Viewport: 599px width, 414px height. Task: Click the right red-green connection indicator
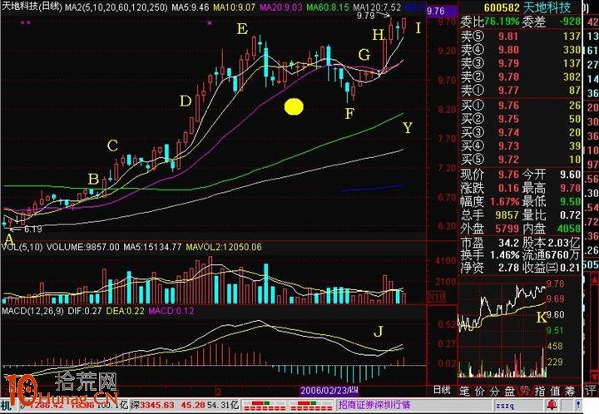click(311, 406)
